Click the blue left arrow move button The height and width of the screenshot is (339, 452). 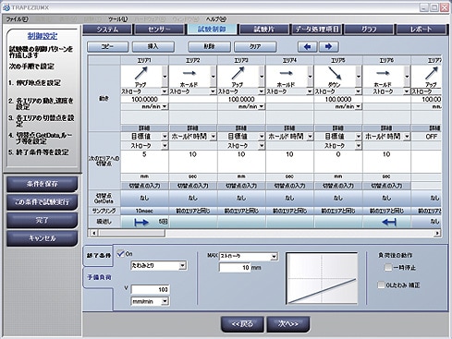click(307, 47)
